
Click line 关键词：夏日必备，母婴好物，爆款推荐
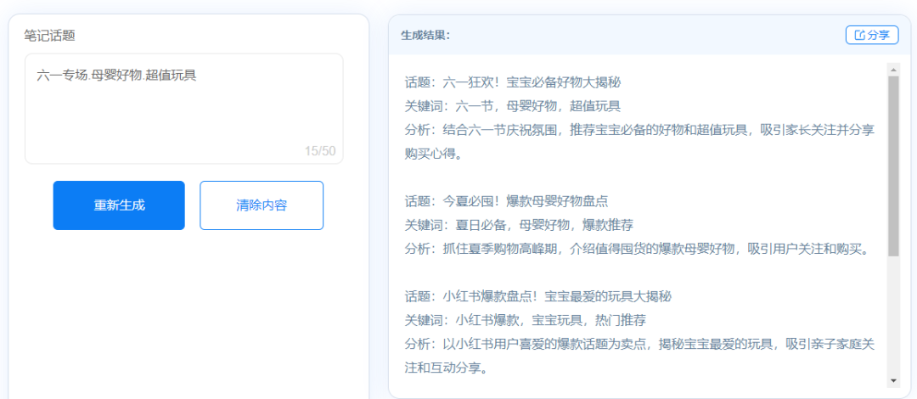[519, 225]
